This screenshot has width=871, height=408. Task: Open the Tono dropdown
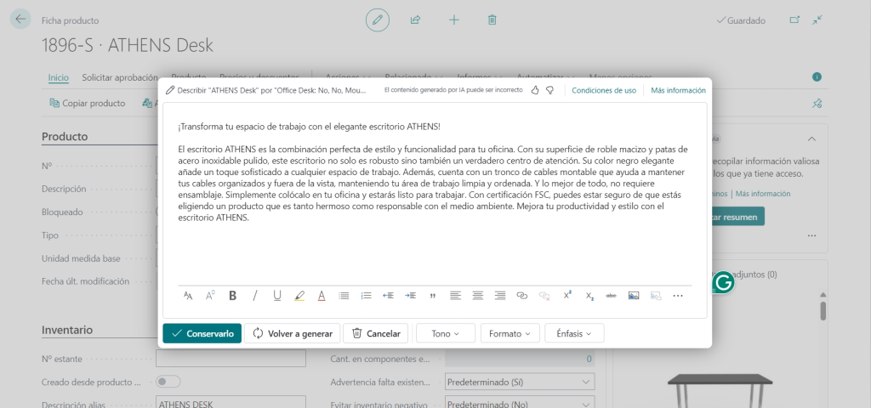(446, 333)
